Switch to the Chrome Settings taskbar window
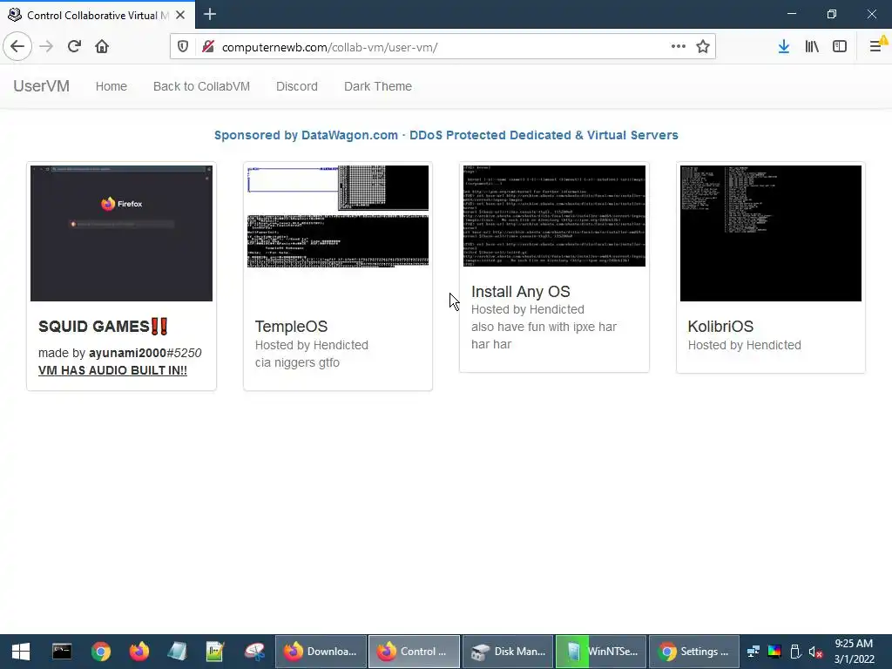The image size is (892, 669). (694, 652)
